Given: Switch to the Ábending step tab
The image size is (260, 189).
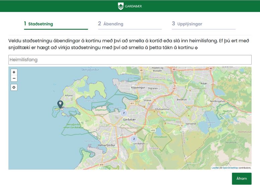Looking at the screenshot, I should tap(113, 24).
